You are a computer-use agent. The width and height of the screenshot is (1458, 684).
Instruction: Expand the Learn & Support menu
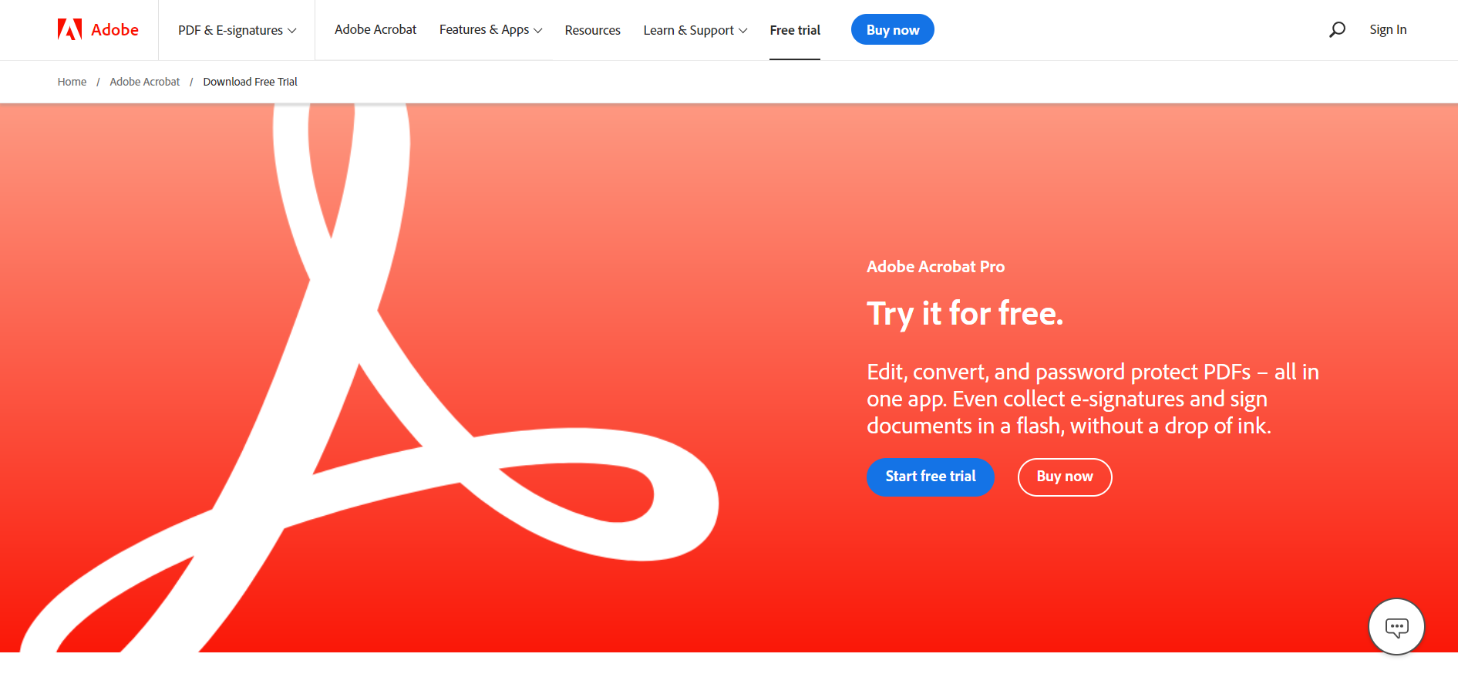point(695,30)
